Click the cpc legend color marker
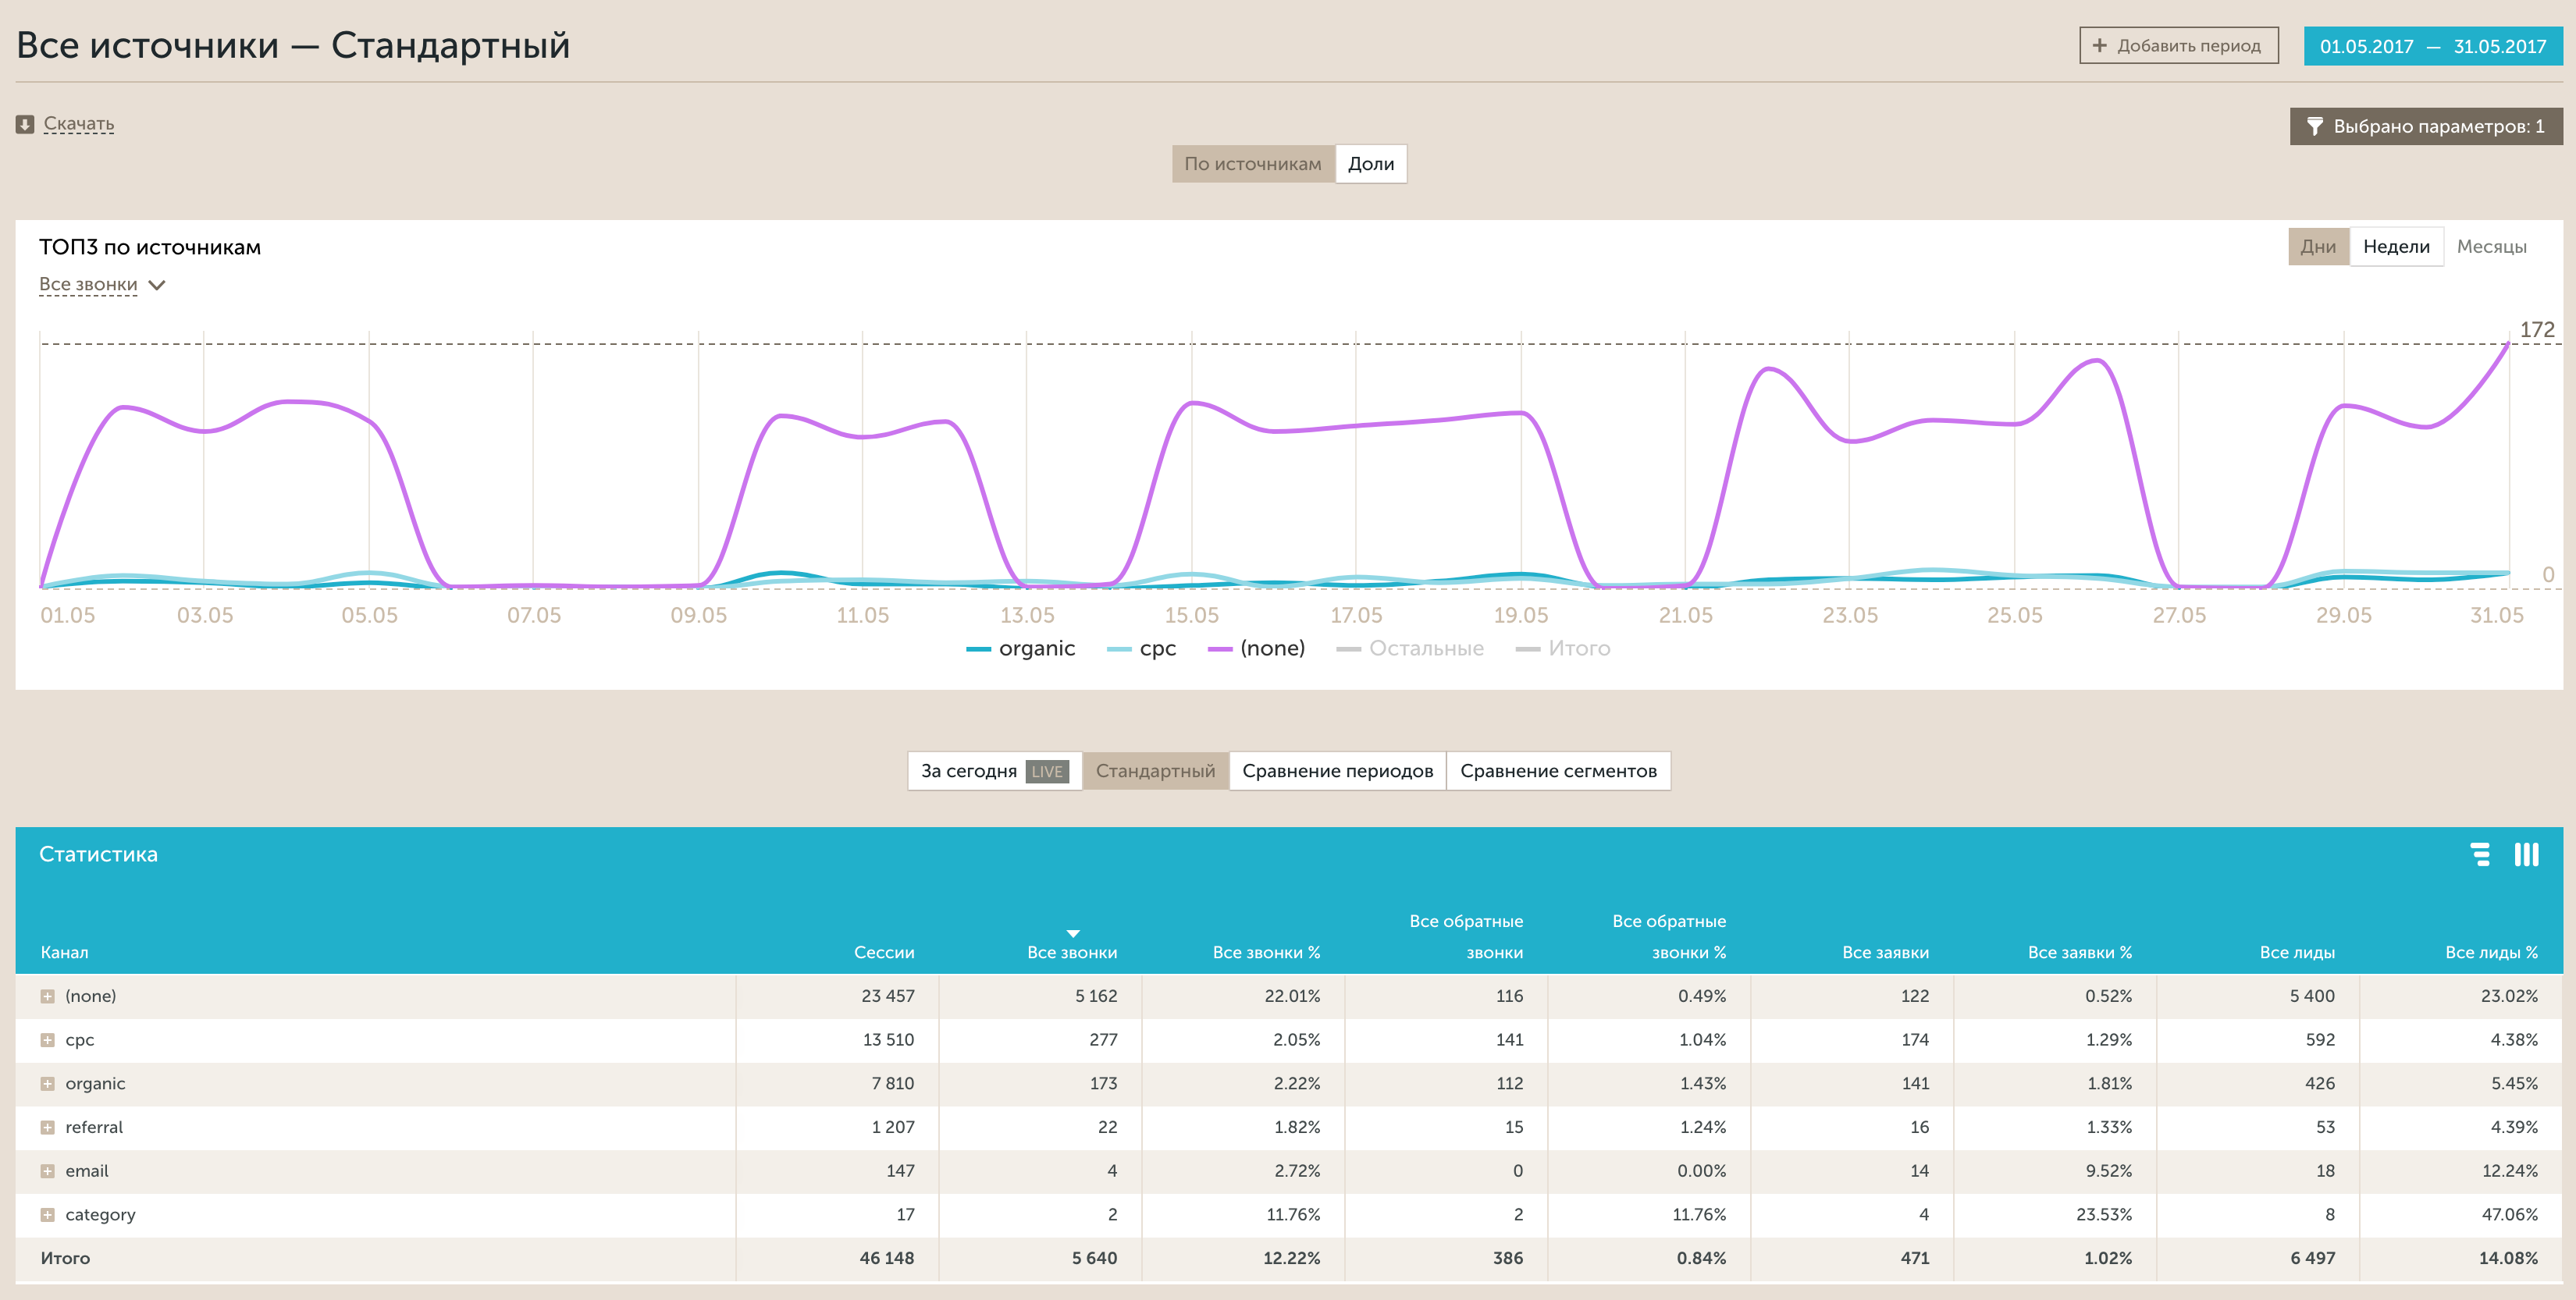This screenshot has height=1300, width=2576. click(x=1119, y=649)
